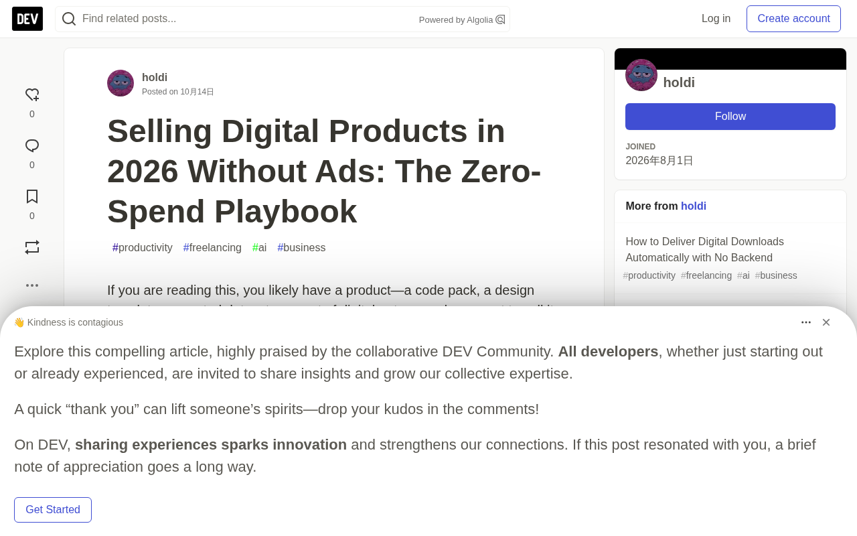Click the search magnifier icon
Viewport: 857px width, 536px height.
69,19
